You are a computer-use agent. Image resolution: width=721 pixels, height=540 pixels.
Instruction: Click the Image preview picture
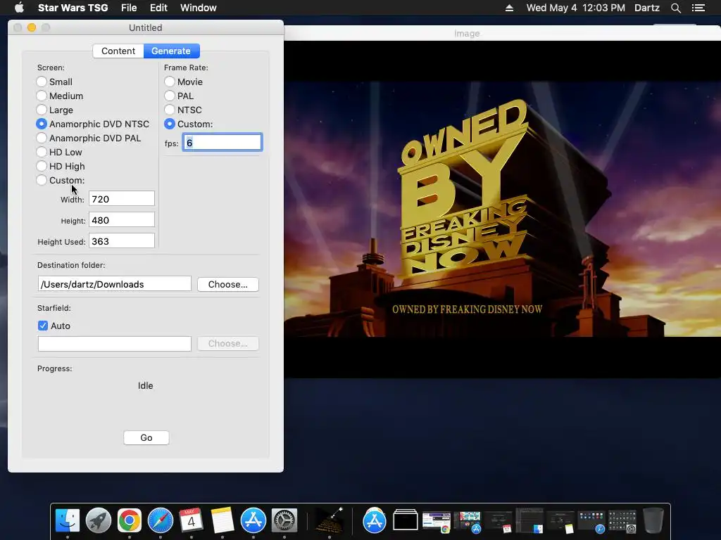[502, 209]
